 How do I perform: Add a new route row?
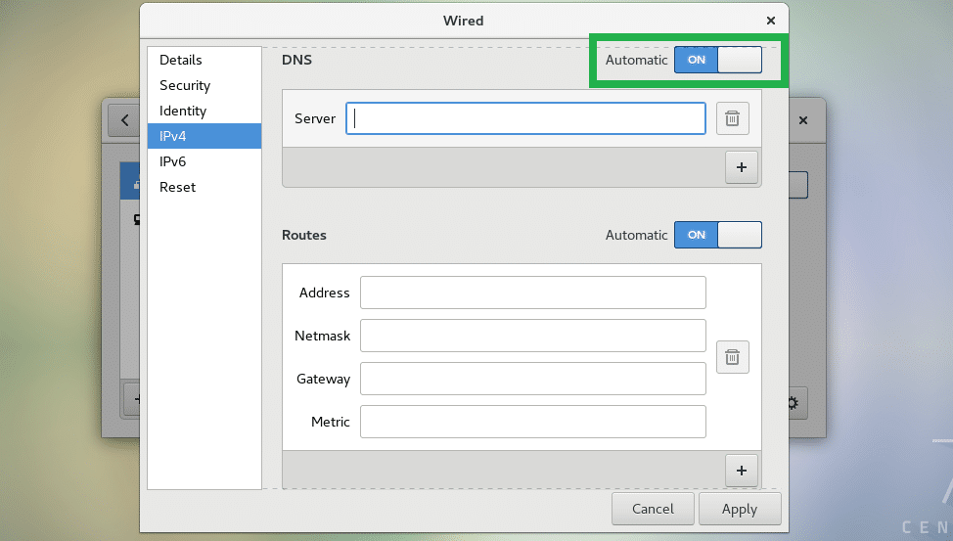[x=741, y=471]
